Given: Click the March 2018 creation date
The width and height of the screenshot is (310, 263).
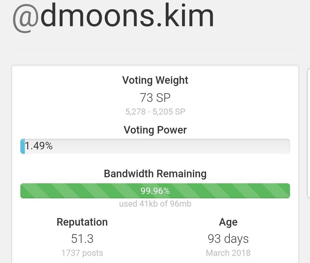Looking at the screenshot, I should point(228,253).
